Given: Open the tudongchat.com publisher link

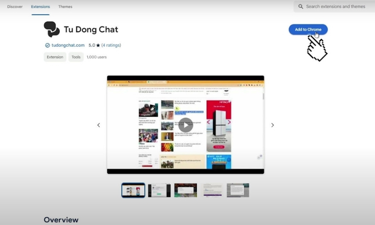Looking at the screenshot, I should 68,45.
